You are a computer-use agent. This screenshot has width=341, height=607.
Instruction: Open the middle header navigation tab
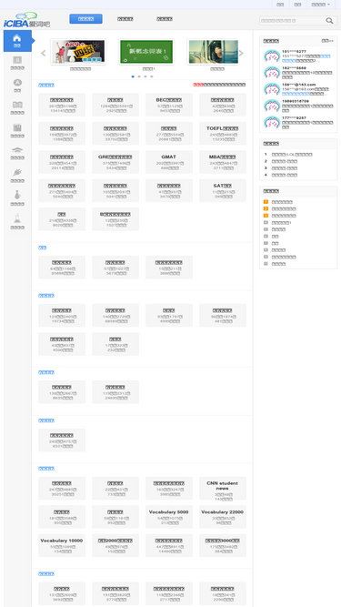click(x=125, y=19)
